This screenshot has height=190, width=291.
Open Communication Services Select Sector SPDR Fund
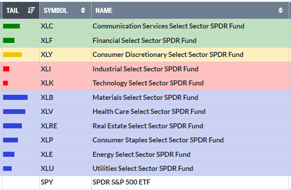168,26
